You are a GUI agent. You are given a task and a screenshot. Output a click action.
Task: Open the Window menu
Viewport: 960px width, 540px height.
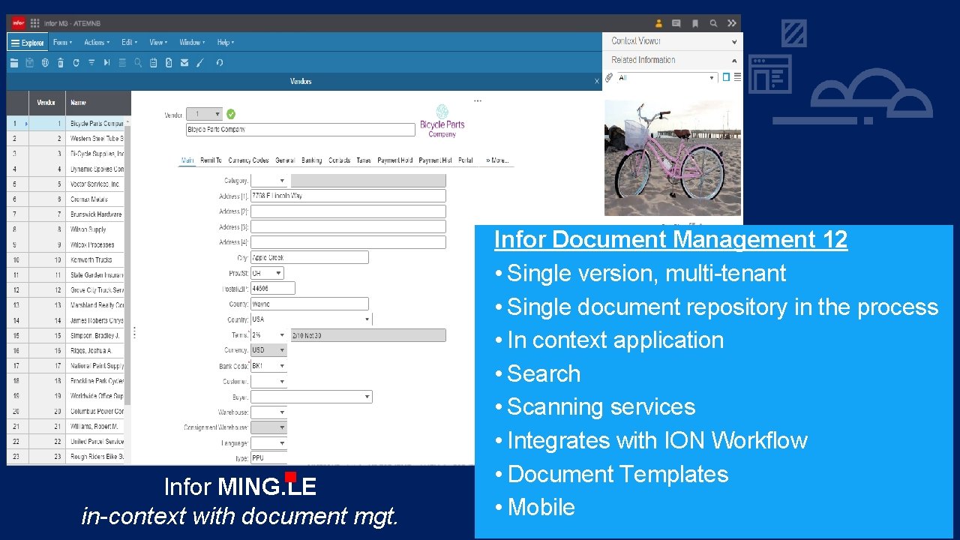[192, 43]
